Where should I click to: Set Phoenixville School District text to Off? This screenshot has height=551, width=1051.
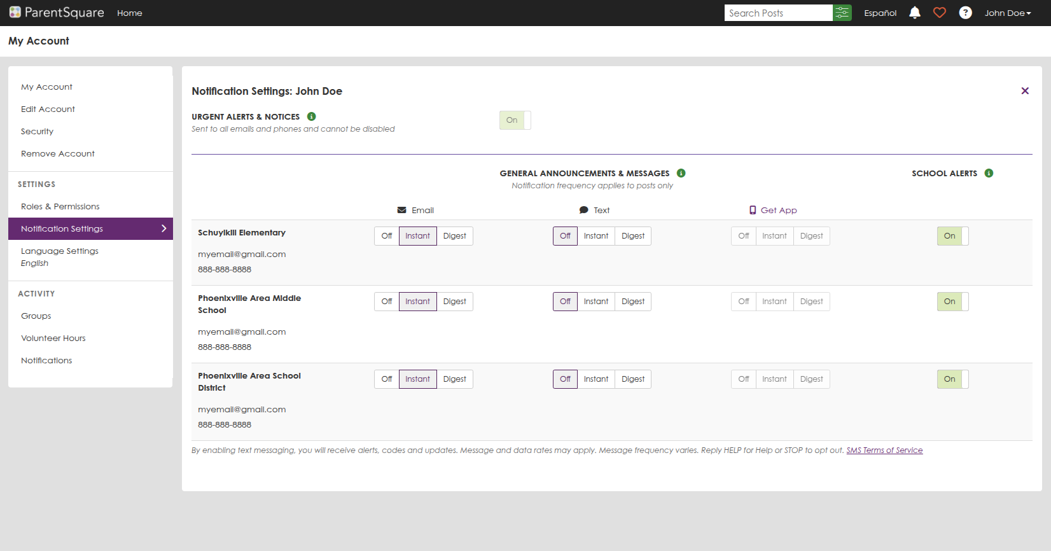point(565,379)
